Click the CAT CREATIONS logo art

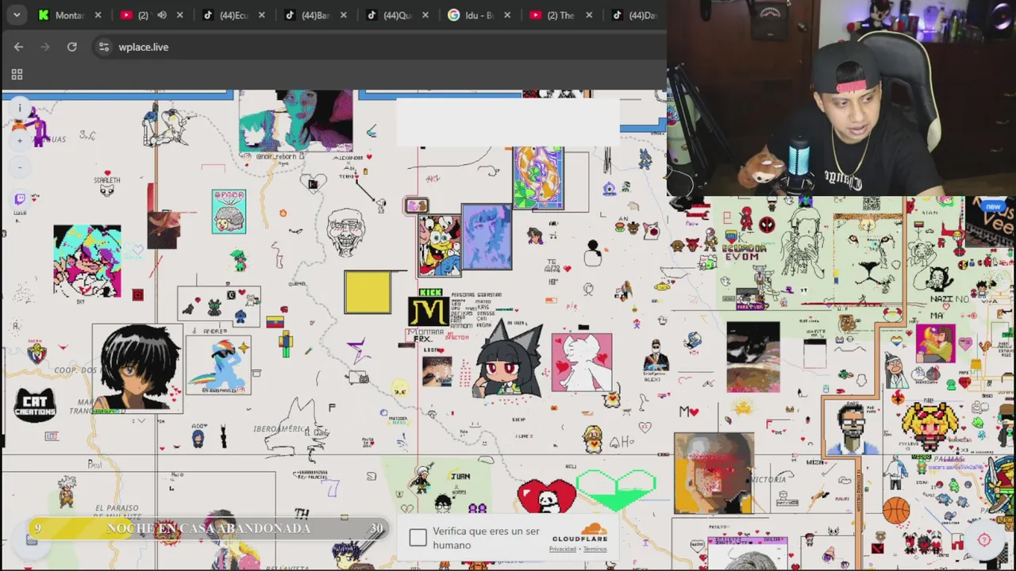pos(36,404)
